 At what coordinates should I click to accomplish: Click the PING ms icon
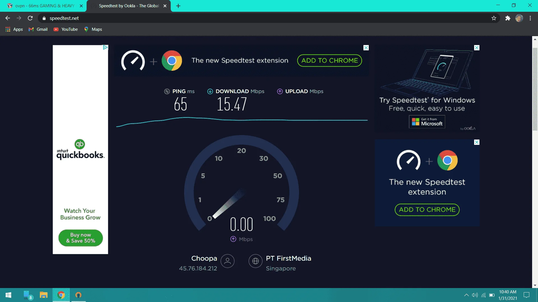[167, 91]
